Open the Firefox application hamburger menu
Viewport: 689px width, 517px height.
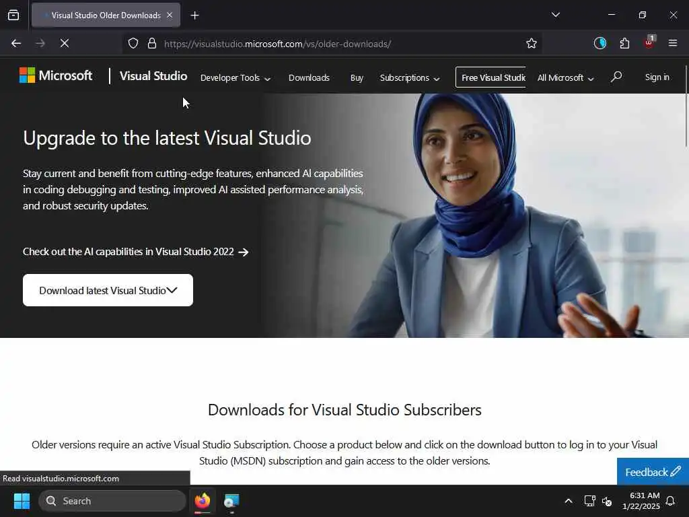pos(672,43)
